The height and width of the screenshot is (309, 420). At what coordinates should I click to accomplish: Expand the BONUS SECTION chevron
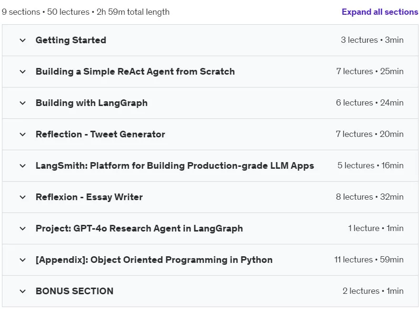tap(23, 291)
